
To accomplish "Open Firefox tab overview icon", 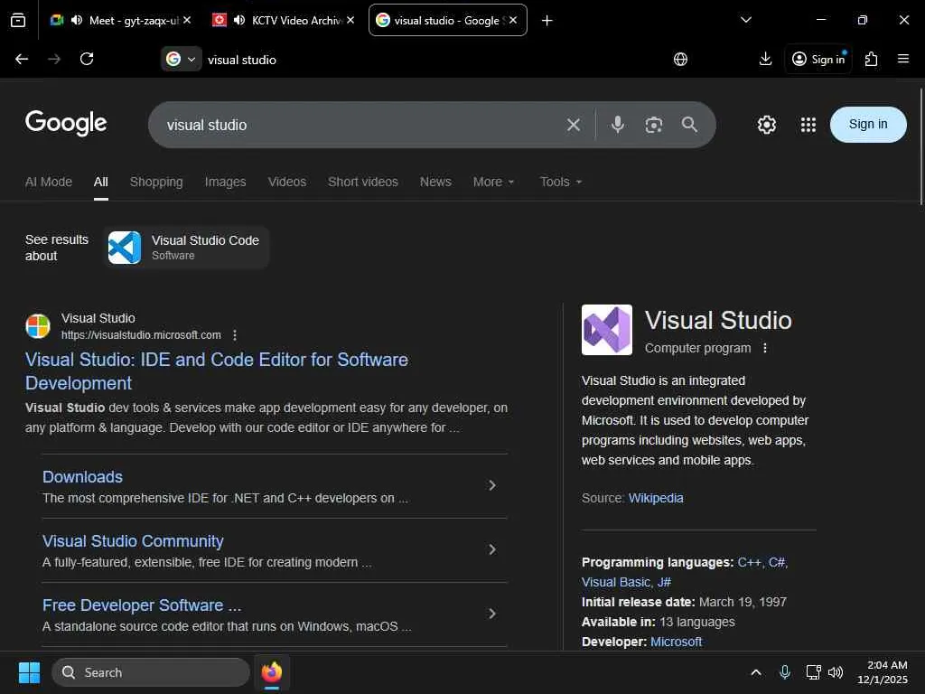I will [18, 21].
